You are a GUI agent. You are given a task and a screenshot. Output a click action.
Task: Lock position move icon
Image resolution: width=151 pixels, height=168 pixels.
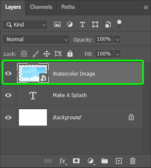[x=47, y=54]
